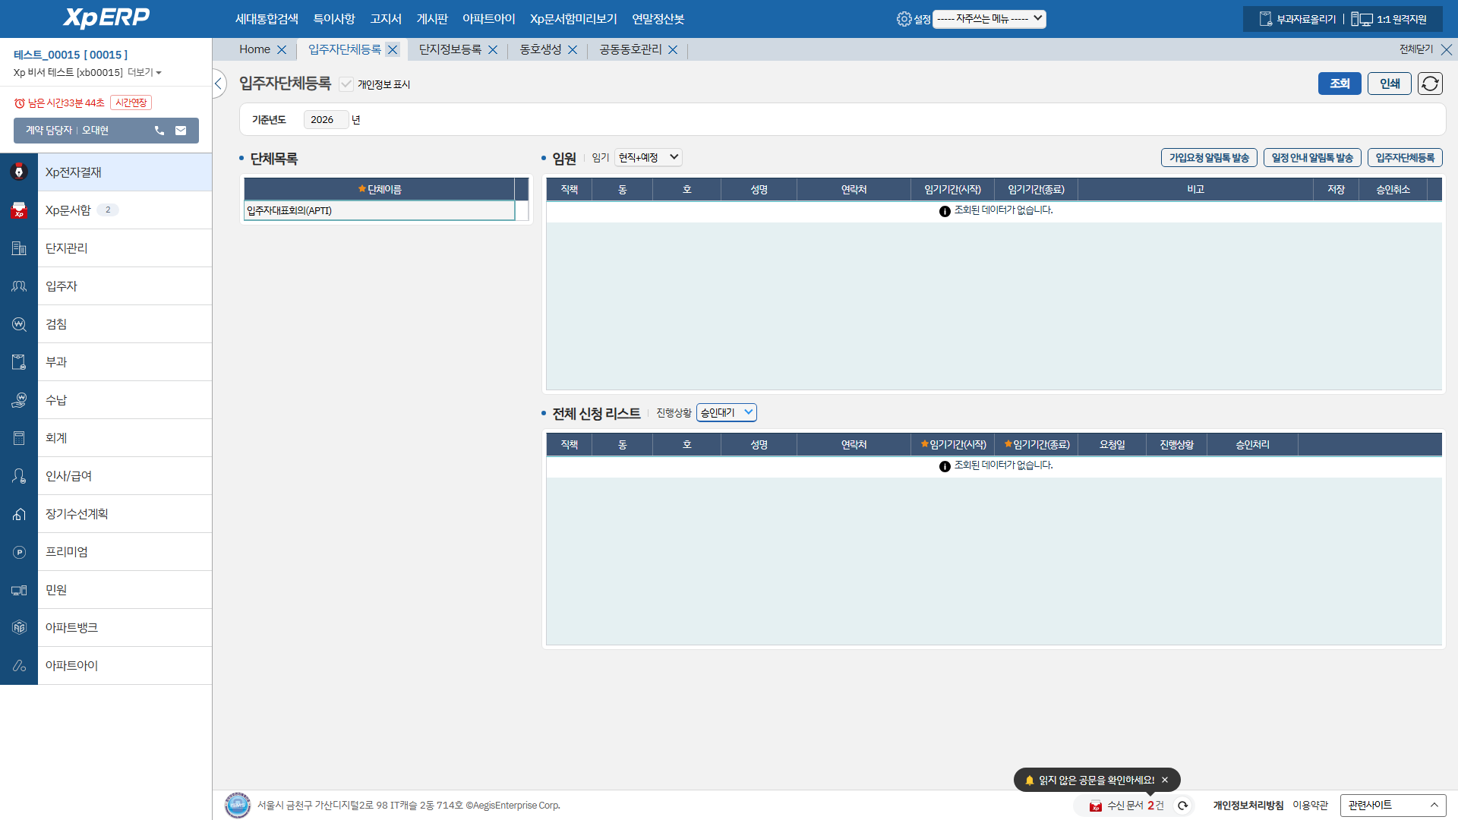The image size is (1458, 820).
Task: Click the Xp전자결재 sidebar icon
Action: click(x=19, y=172)
